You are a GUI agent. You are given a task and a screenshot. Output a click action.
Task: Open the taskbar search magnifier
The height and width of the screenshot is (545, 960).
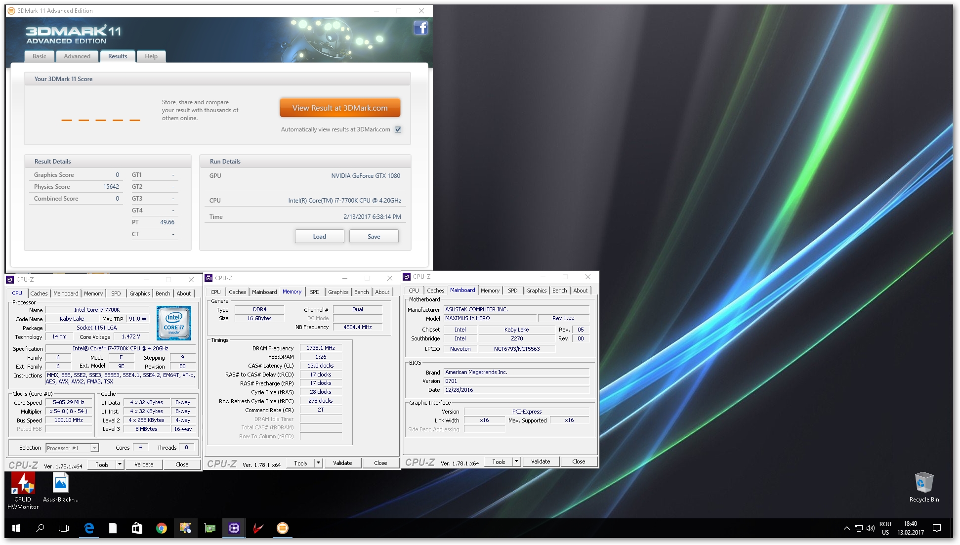40,528
